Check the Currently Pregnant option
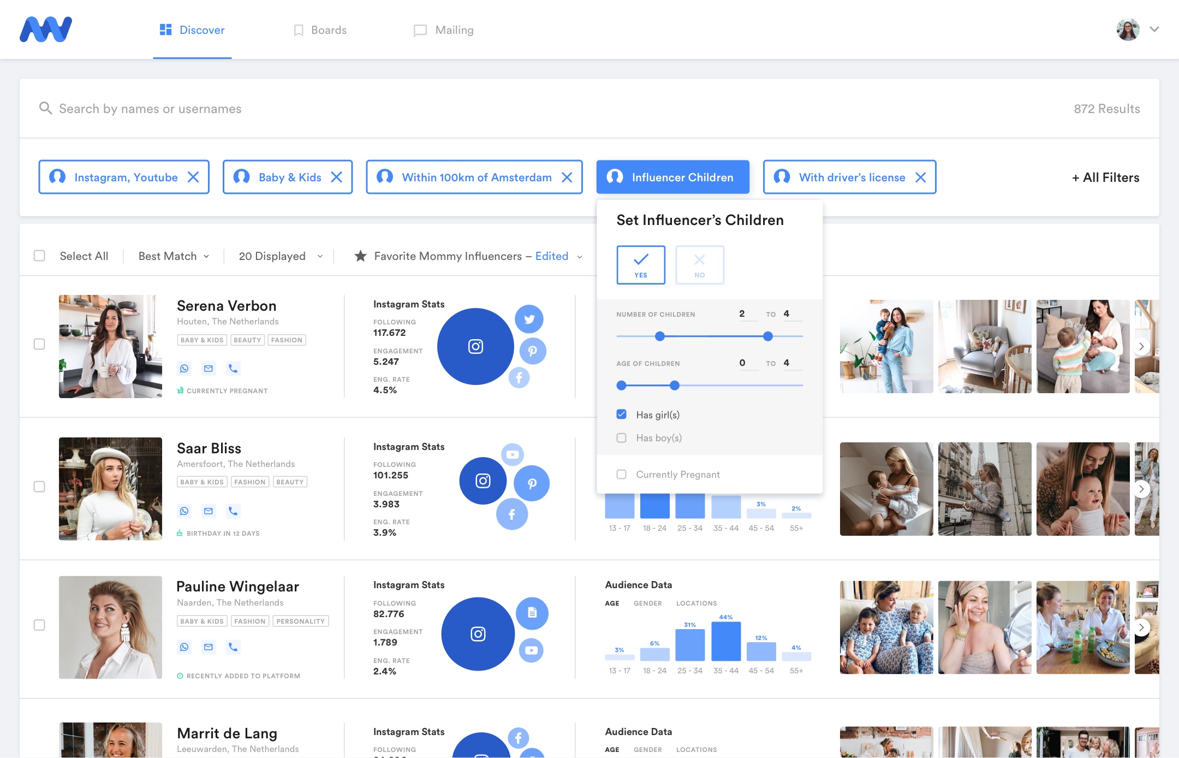Screen dimensions: 1179x758 (621, 475)
